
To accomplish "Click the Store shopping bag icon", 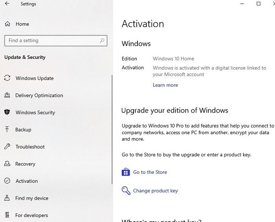I will click(x=126, y=172).
